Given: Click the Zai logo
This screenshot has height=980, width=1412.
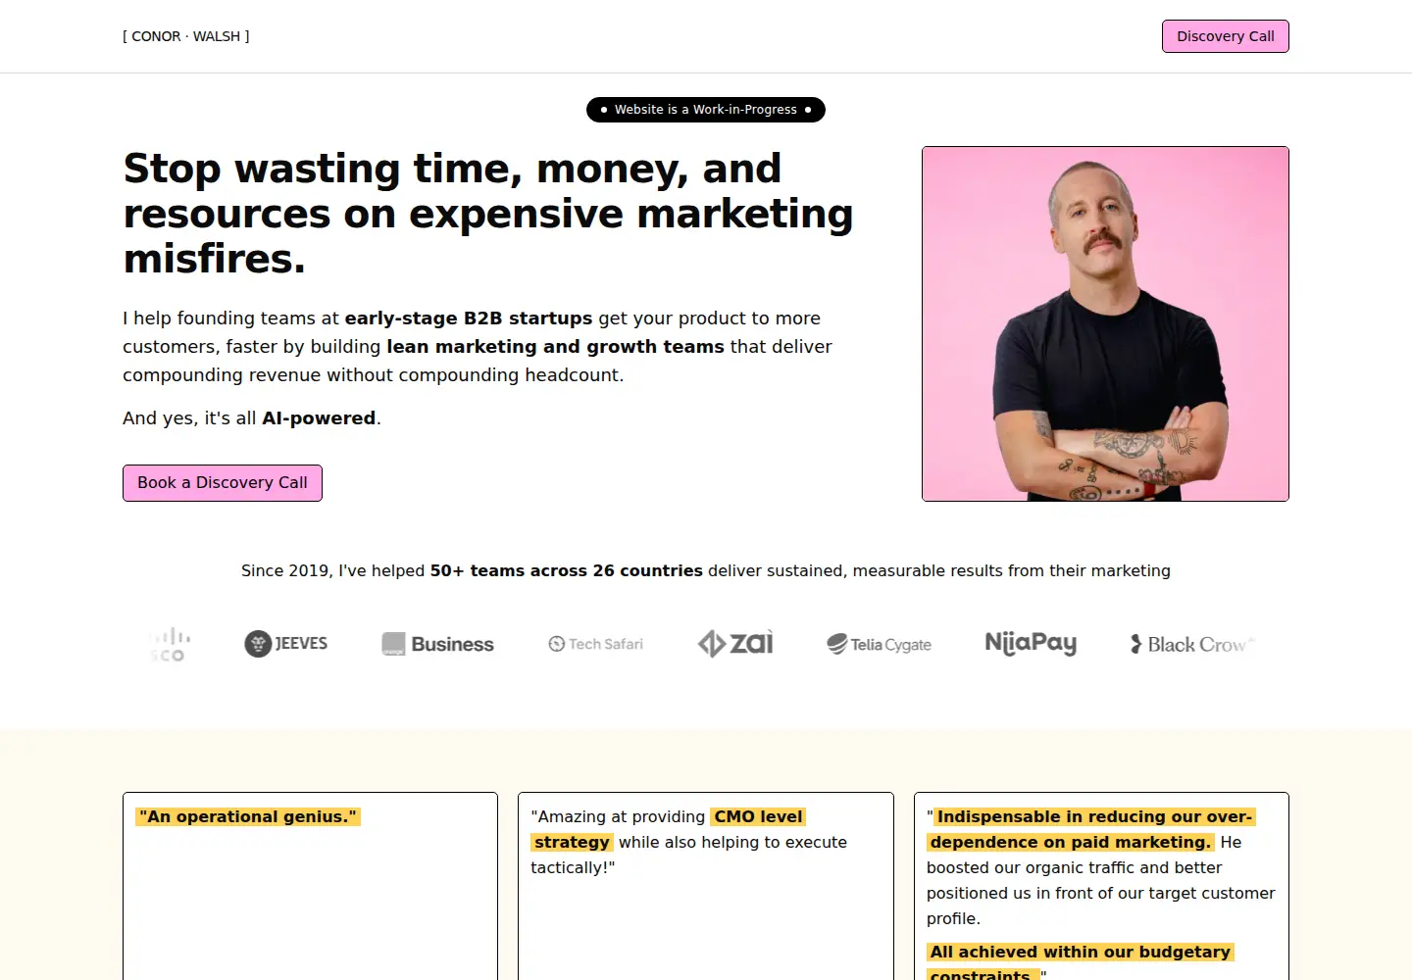Looking at the screenshot, I should [x=735, y=643].
